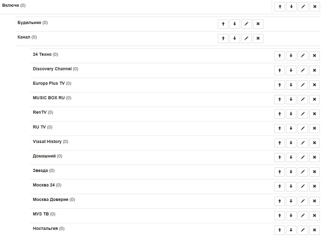Viewport: 321px width, 237px height.
Task: Delete the Домашний entry
Action: pos(315,157)
